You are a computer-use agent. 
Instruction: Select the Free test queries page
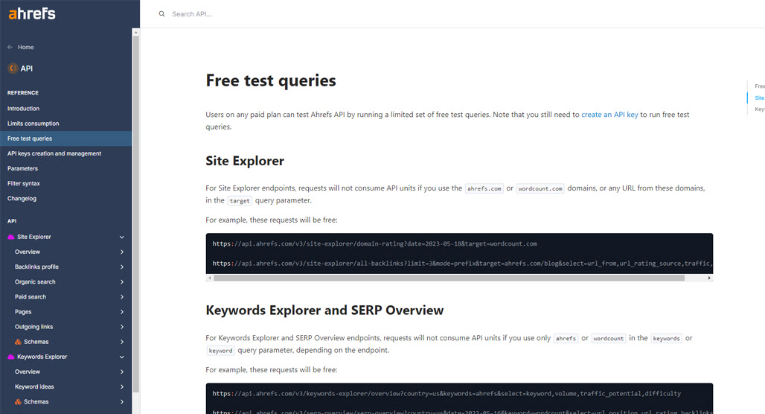click(66, 138)
